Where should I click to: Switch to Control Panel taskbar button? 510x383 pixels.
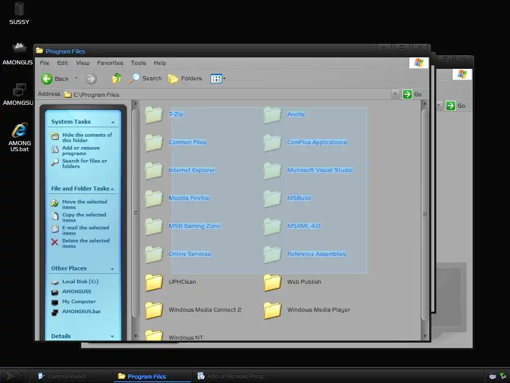(71, 376)
